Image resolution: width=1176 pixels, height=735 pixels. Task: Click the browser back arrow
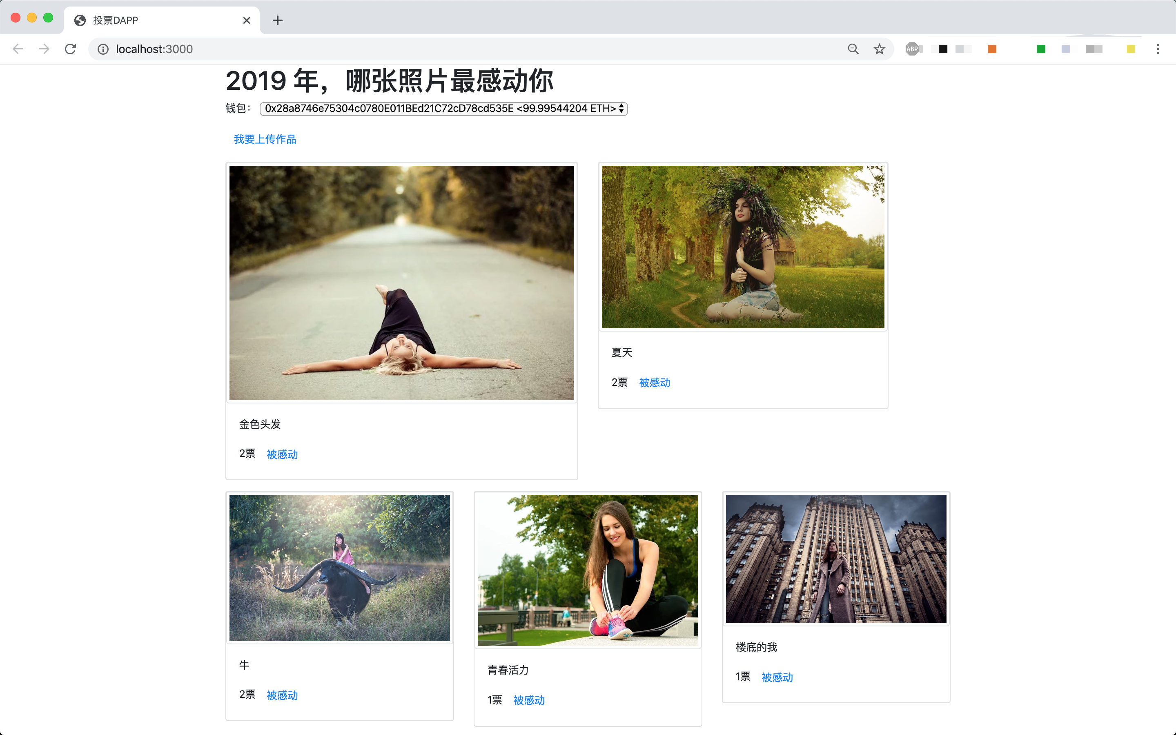click(x=18, y=49)
